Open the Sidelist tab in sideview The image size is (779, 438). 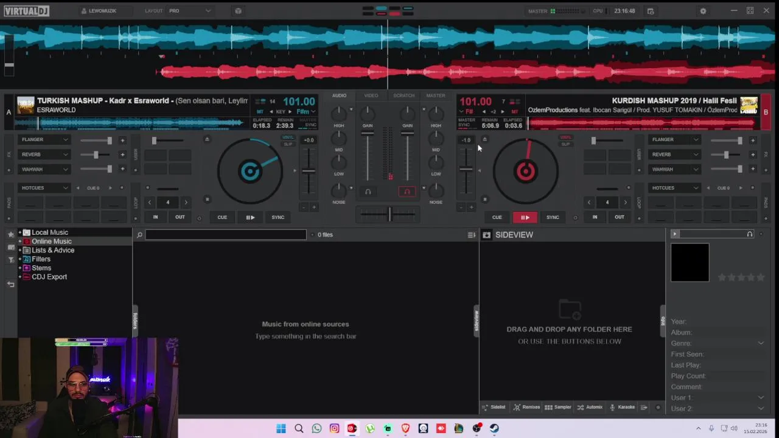tap(494, 407)
